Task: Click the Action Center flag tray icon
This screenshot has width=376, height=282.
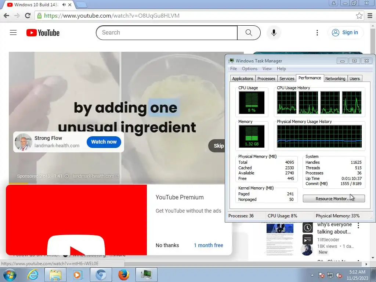Action: click(321, 275)
